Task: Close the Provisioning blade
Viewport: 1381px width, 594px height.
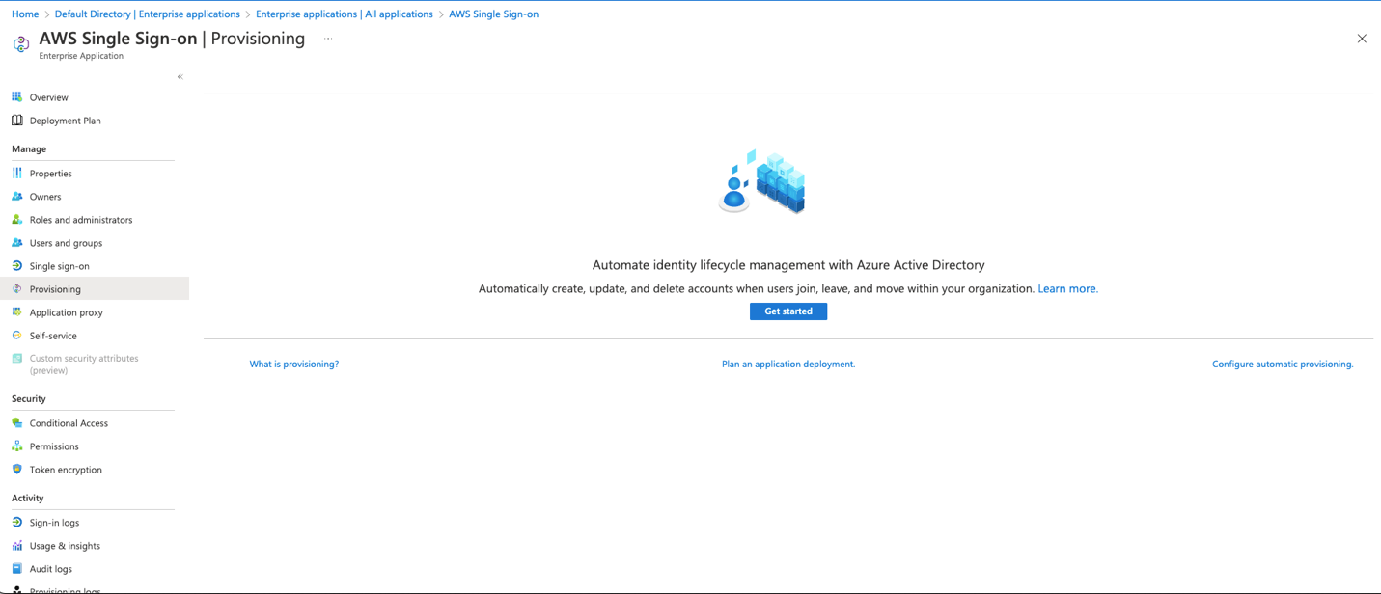Action: [x=1362, y=39]
